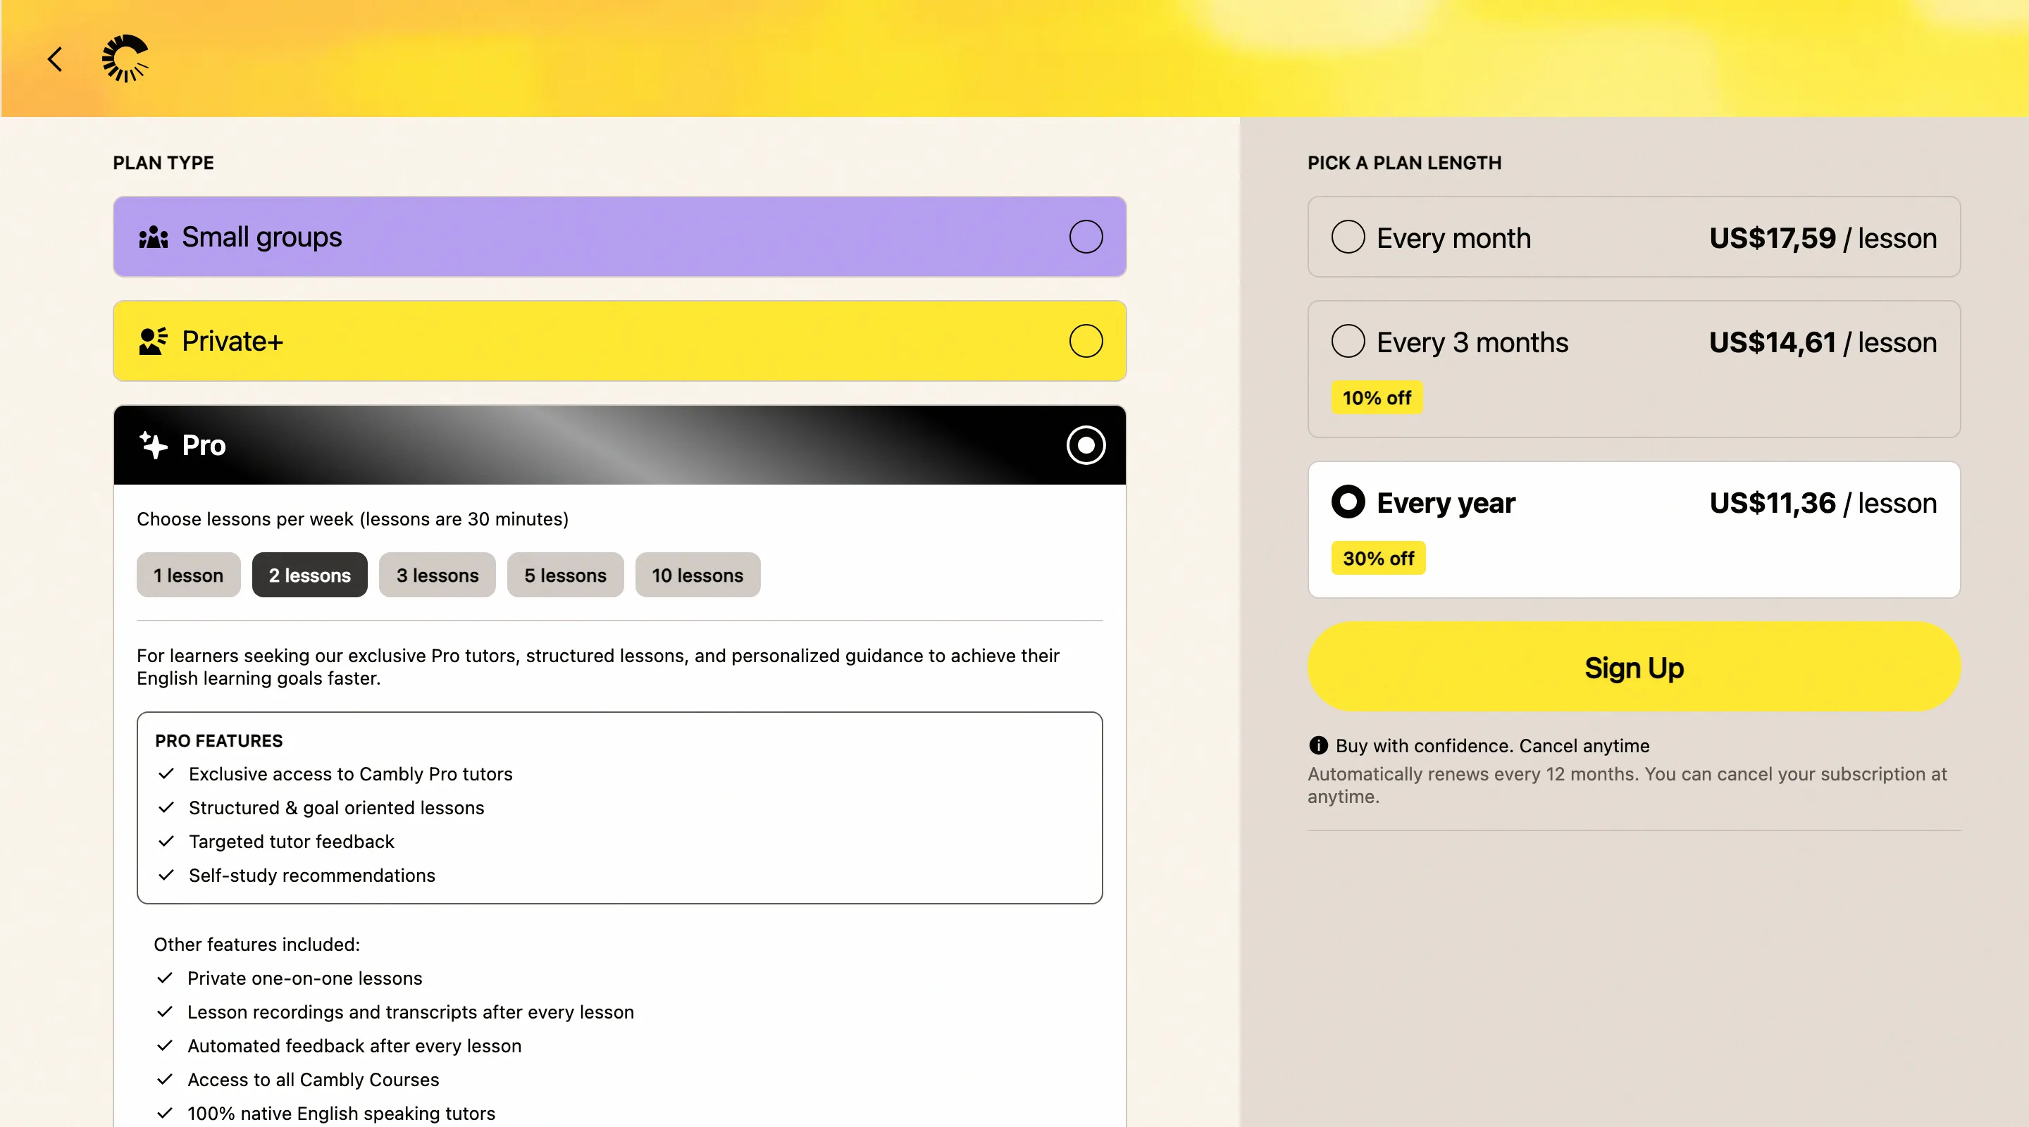Click checkmark beside Structured & goal oriented lessons
The height and width of the screenshot is (1127, 2029).
166,807
